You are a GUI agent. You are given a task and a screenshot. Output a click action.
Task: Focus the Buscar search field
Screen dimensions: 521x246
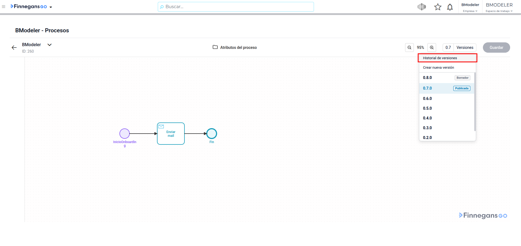tap(236, 7)
